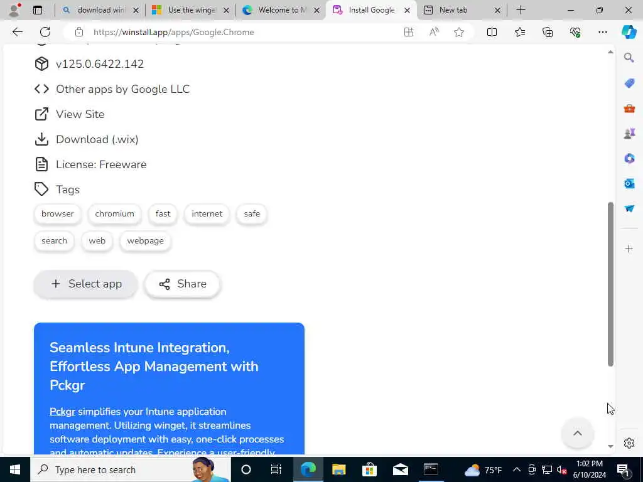Viewport: 643px width, 482px height.
Task: Click version text v125.0.6422.142
Action: point(100,64)
